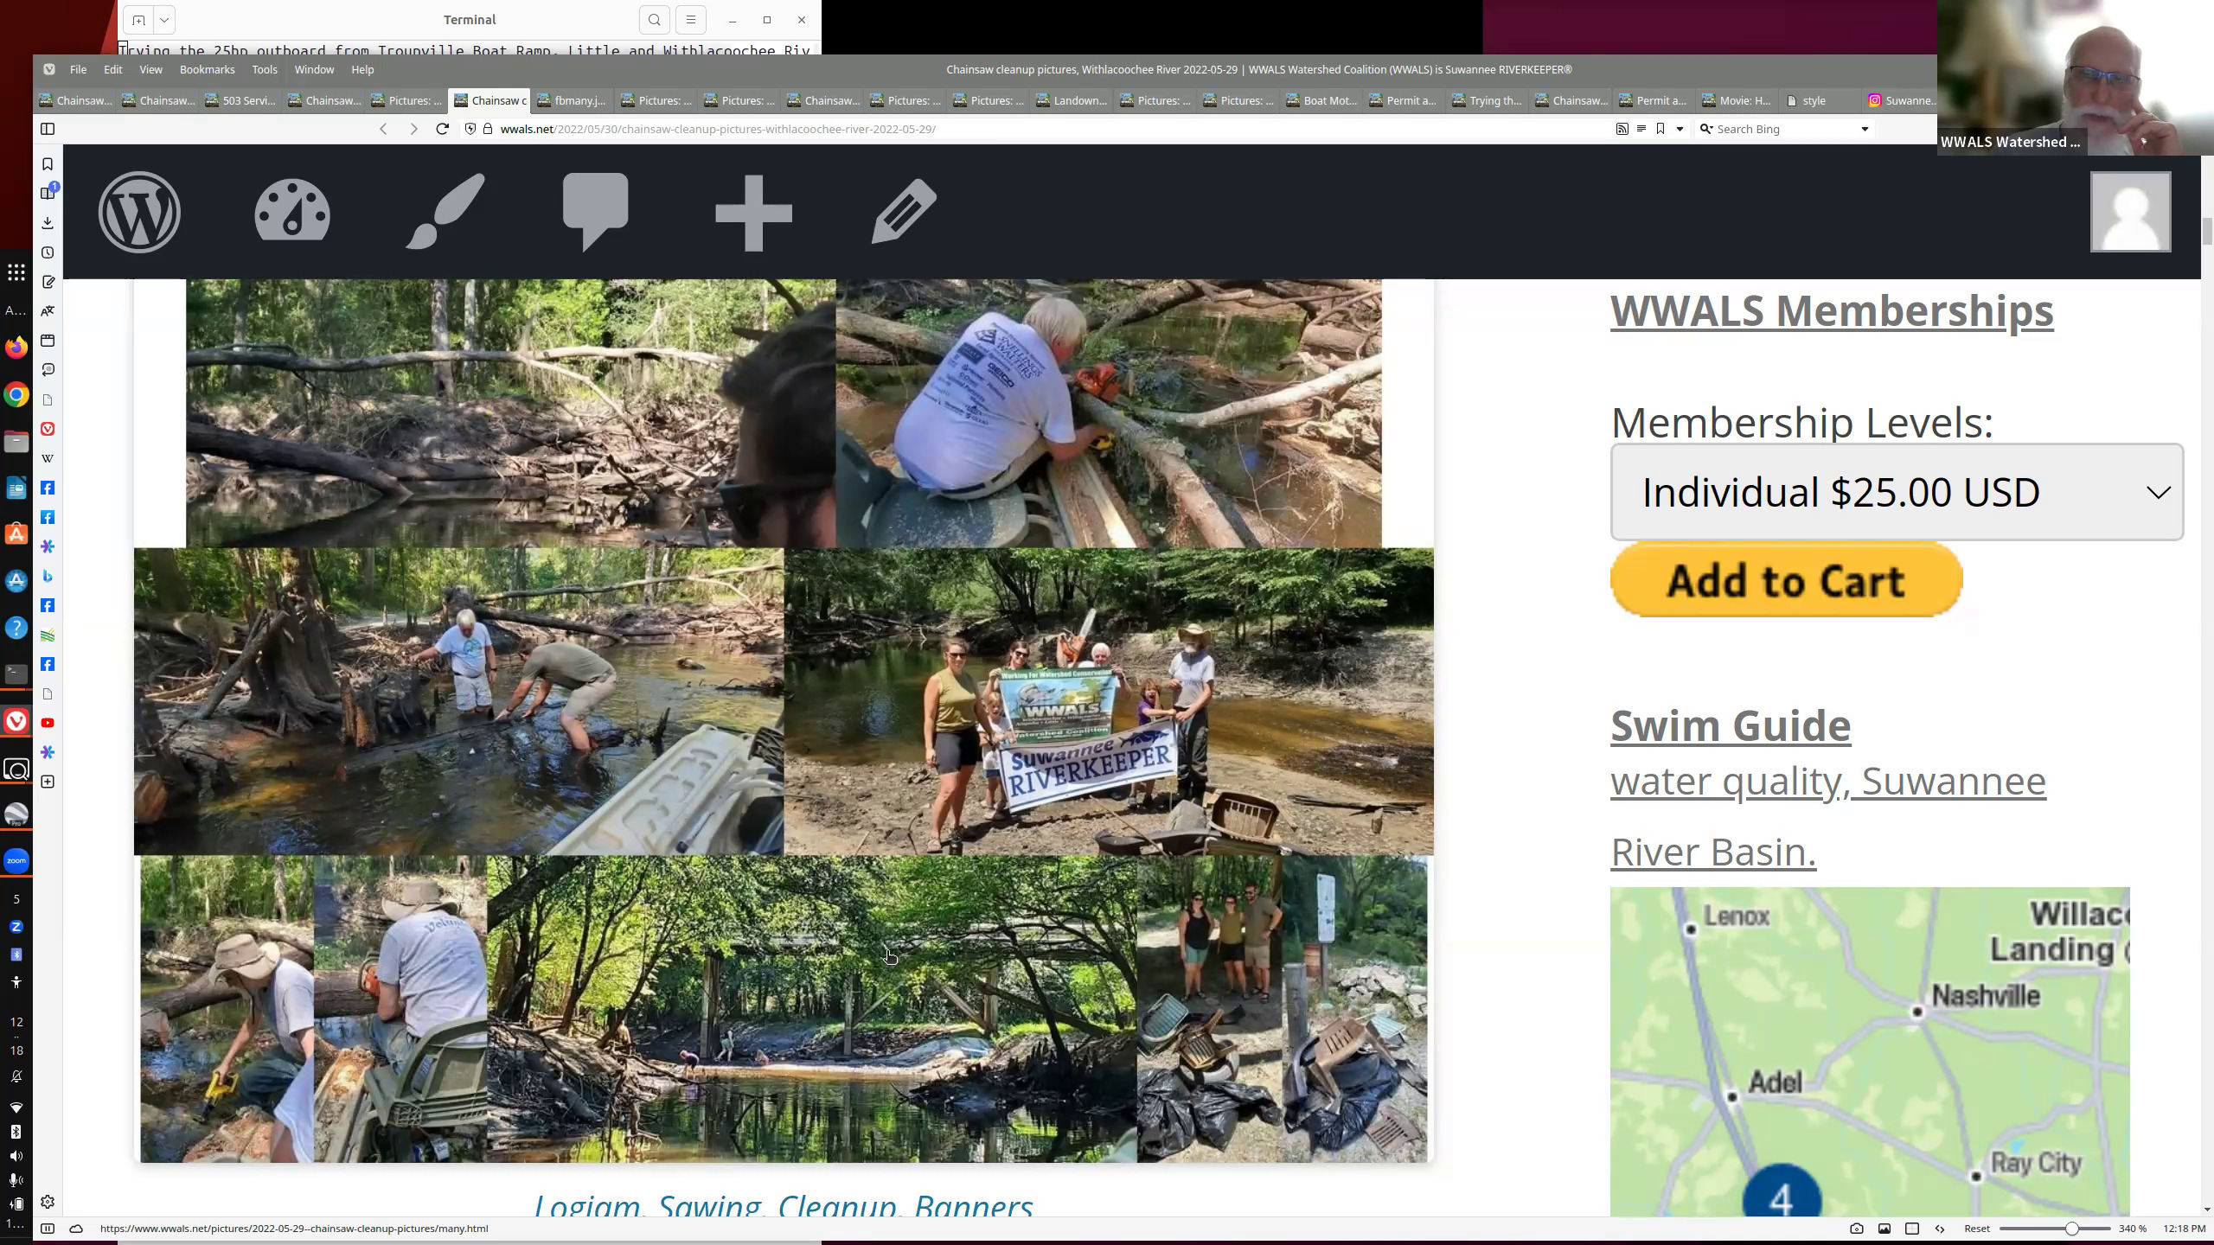Bookmark this page via address bar icon
The height and width of the screenshot is (1245, 2214).
click(1660, 129)
